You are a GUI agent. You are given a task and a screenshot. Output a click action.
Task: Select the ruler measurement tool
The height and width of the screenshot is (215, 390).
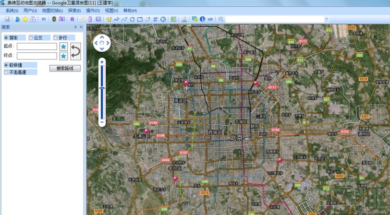[90, 19]
